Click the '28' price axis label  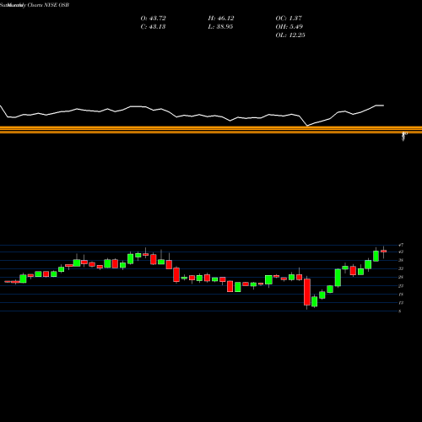(401, 278)
